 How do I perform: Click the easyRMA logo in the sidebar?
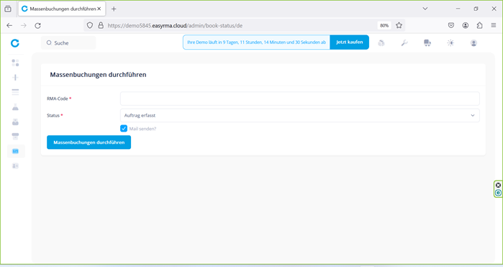click(x=15, y=42)
